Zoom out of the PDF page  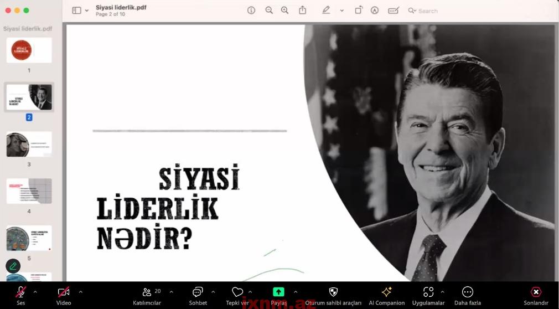(269, 11)
